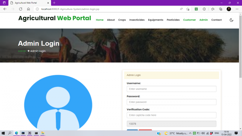
Task: Open browser Settings and more menu
Action: click(237, 9)
